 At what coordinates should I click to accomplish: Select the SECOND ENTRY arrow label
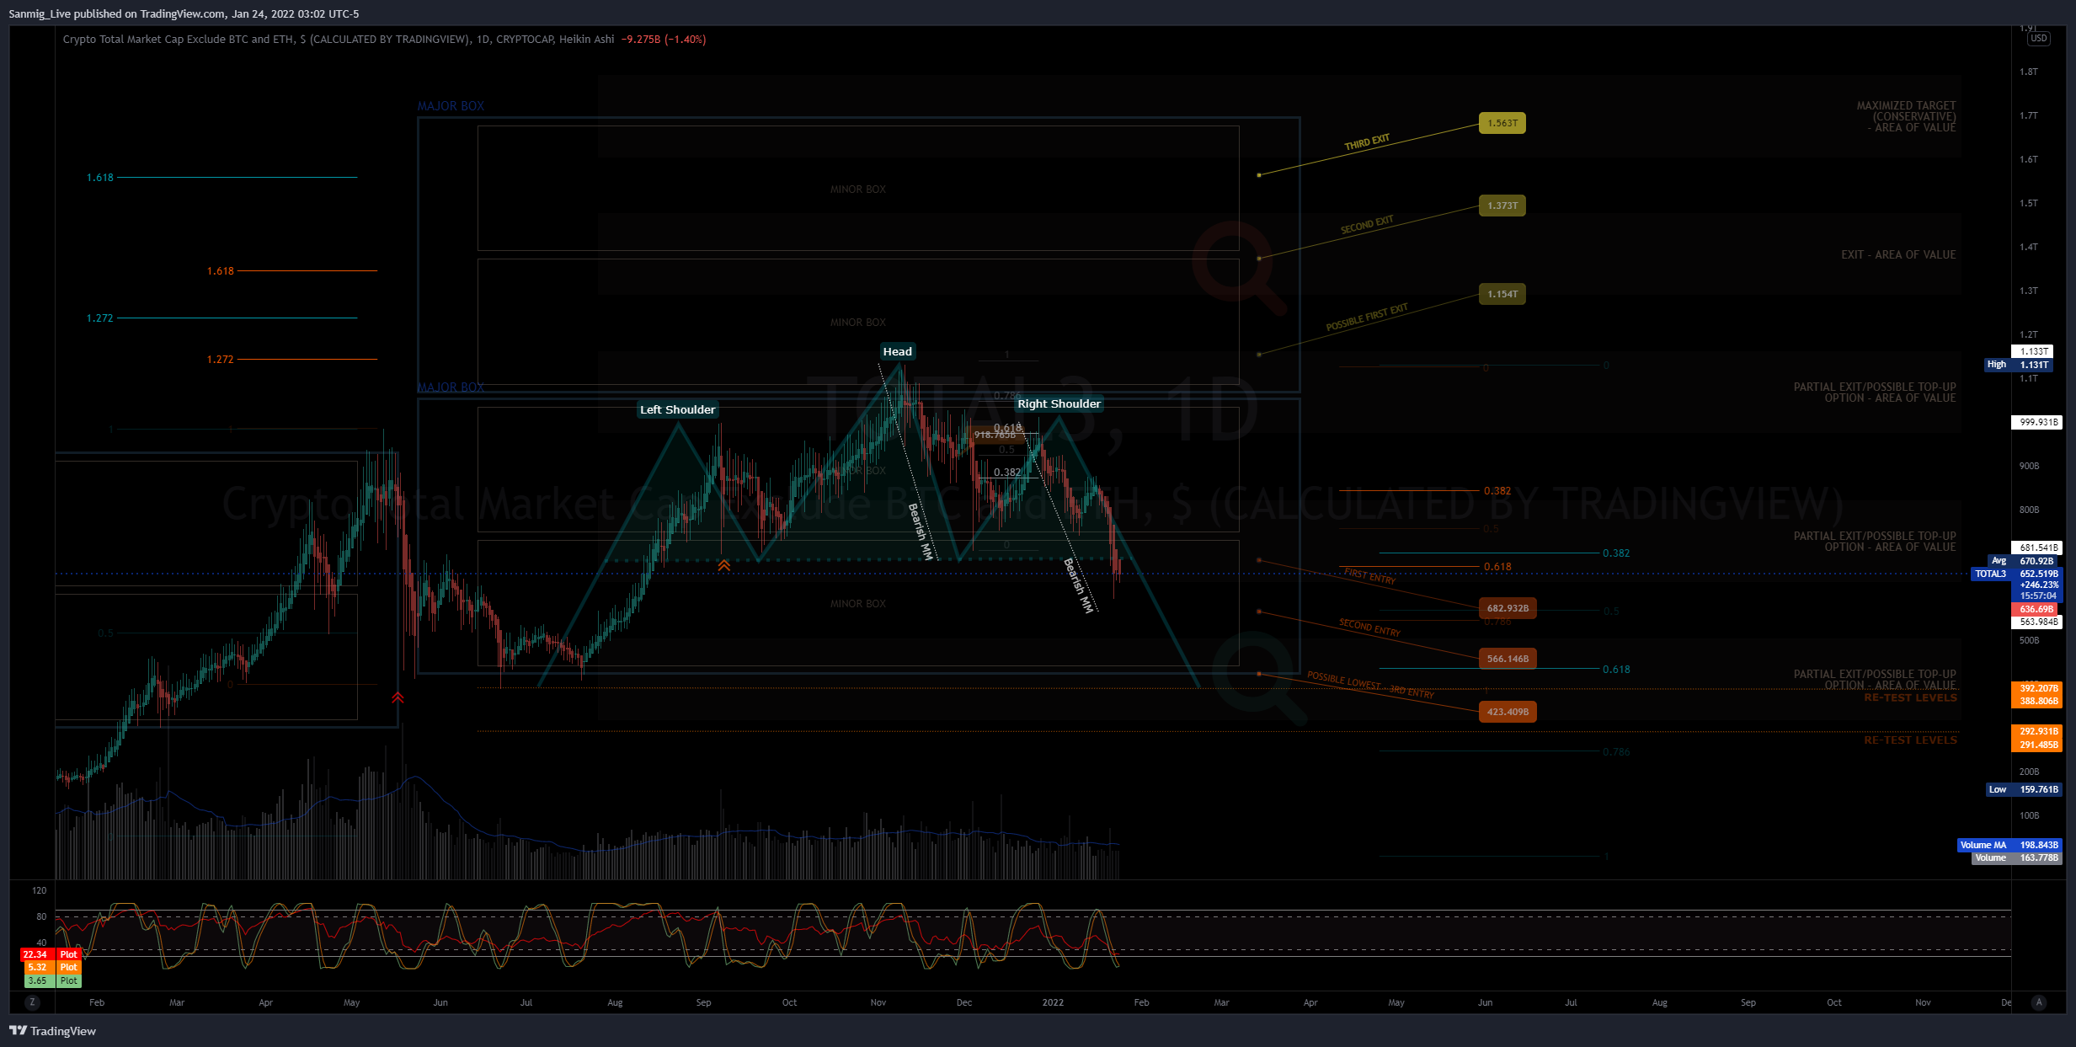[x=1370, y=628]
